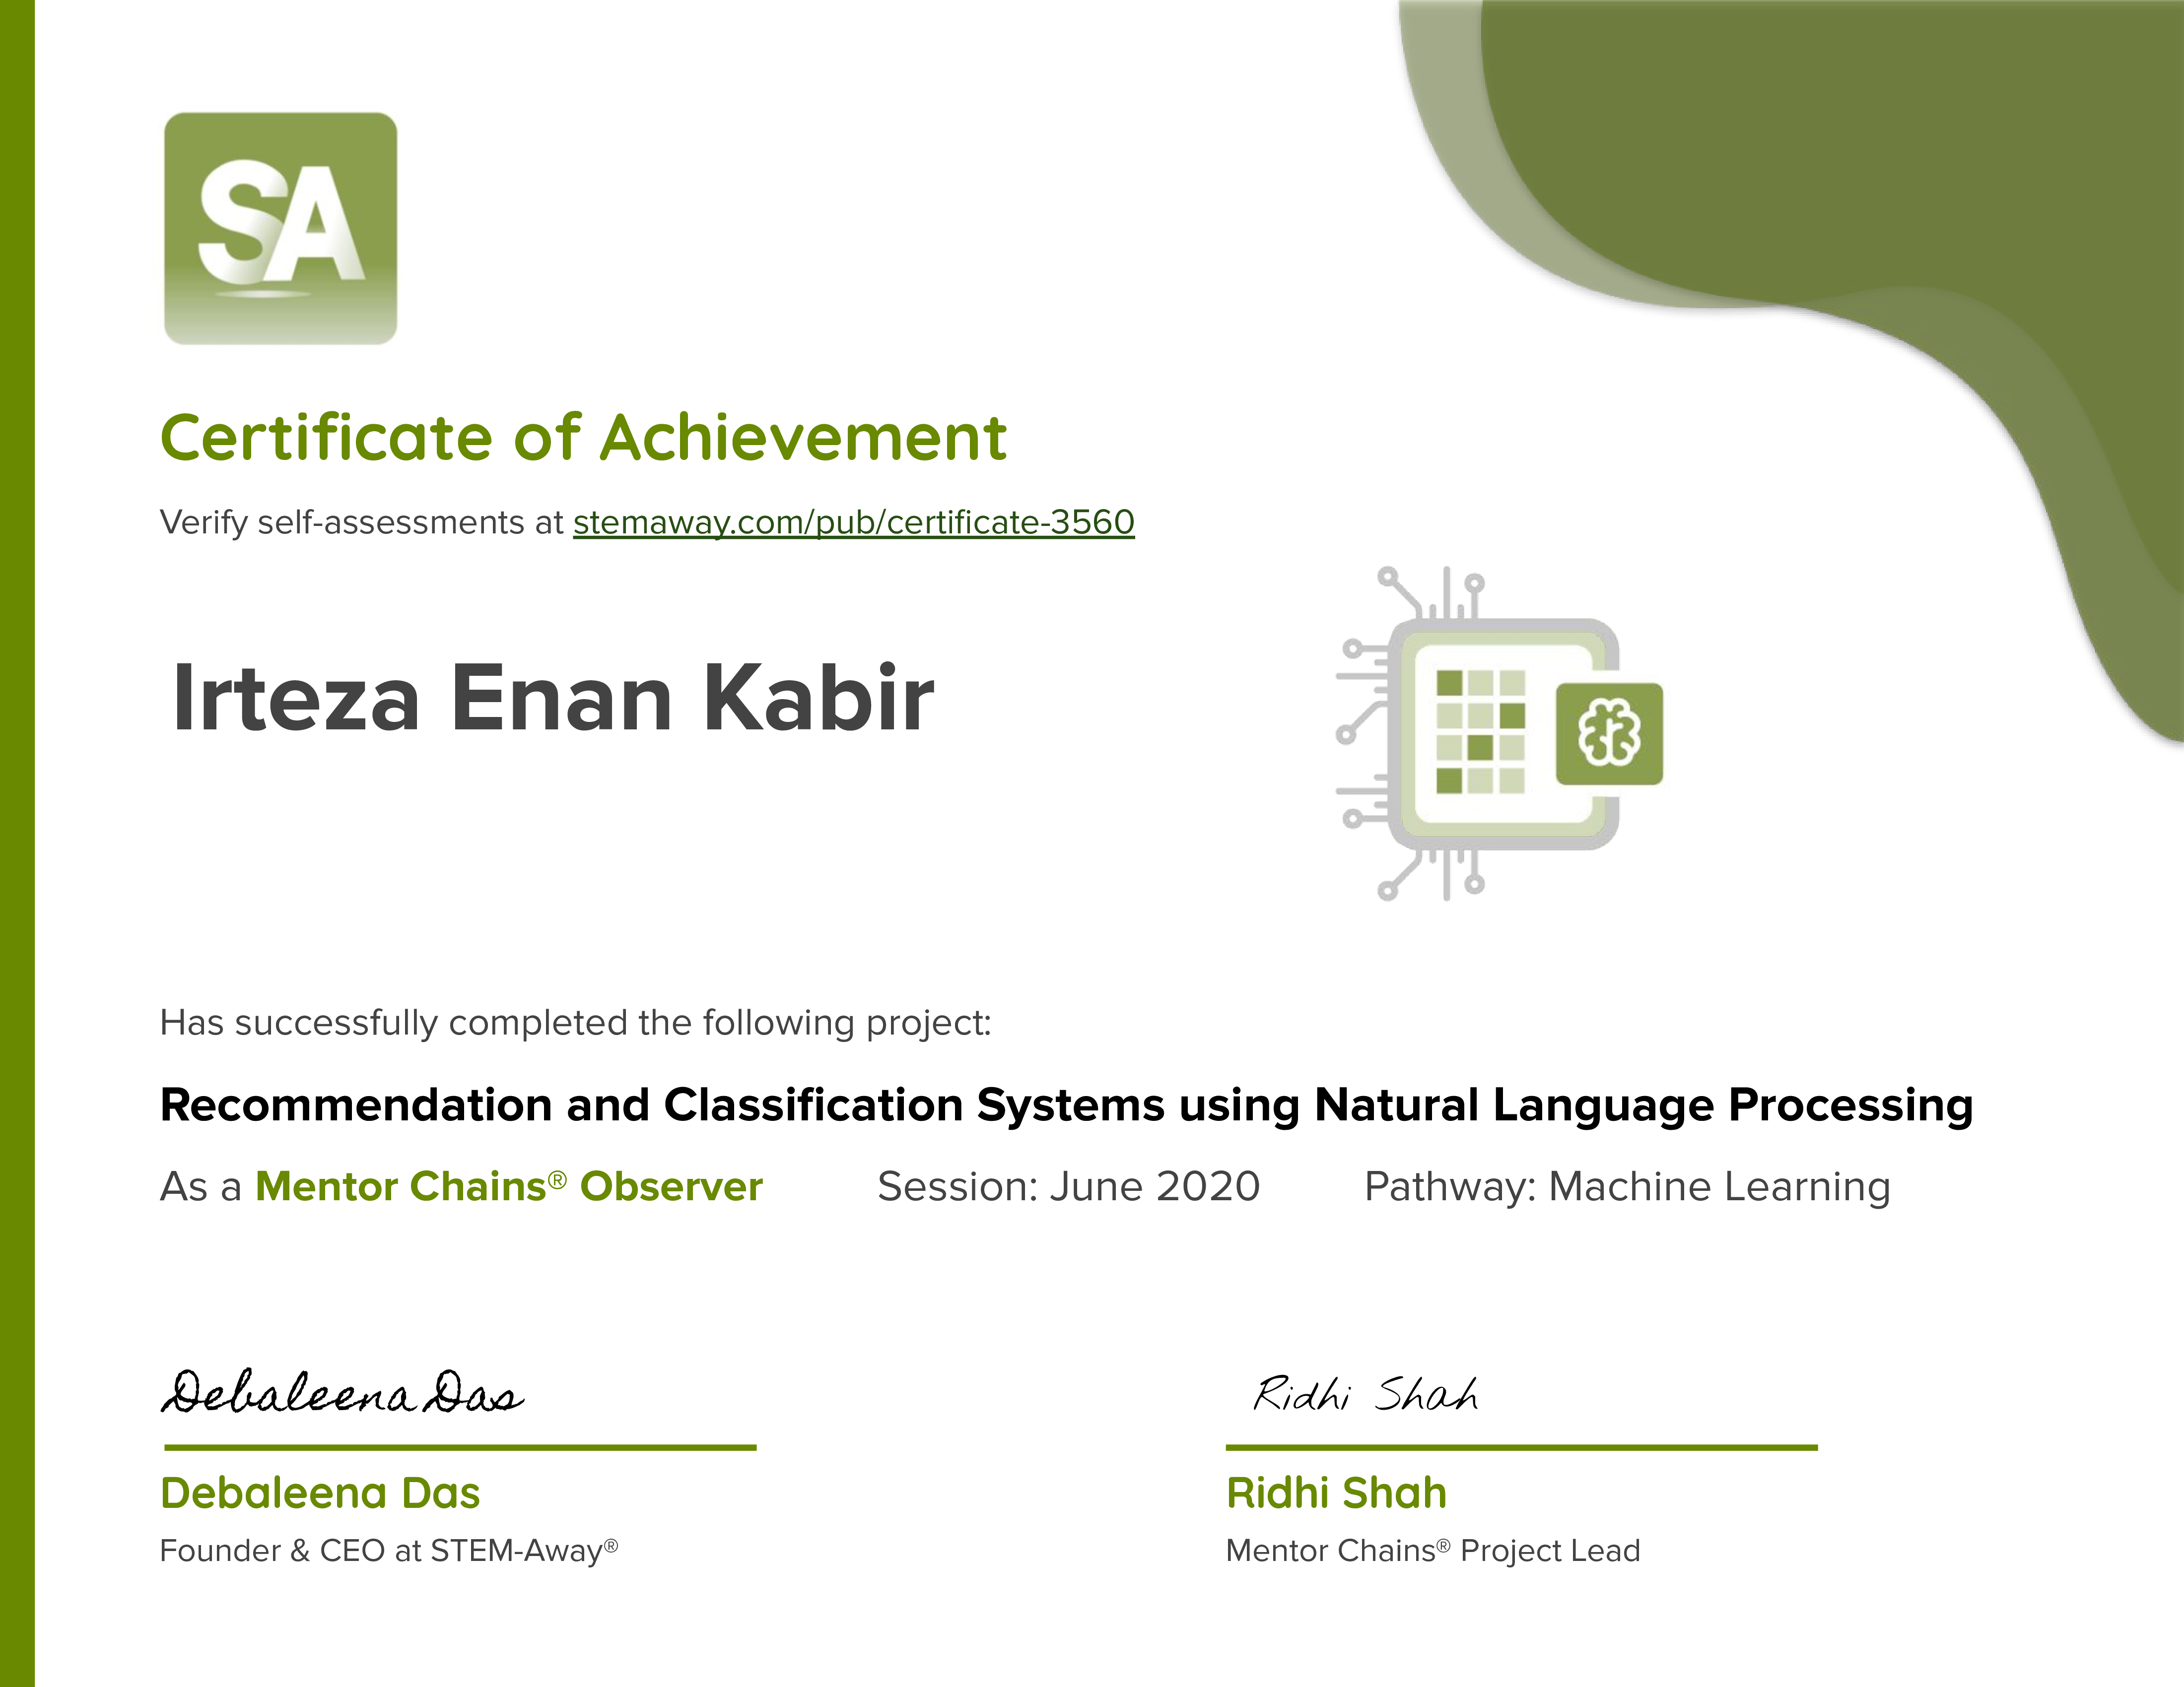This screenshot has height=1687, width=2184.
Task: Click the printed name Debaleena Das
Action: point(320,1492)
